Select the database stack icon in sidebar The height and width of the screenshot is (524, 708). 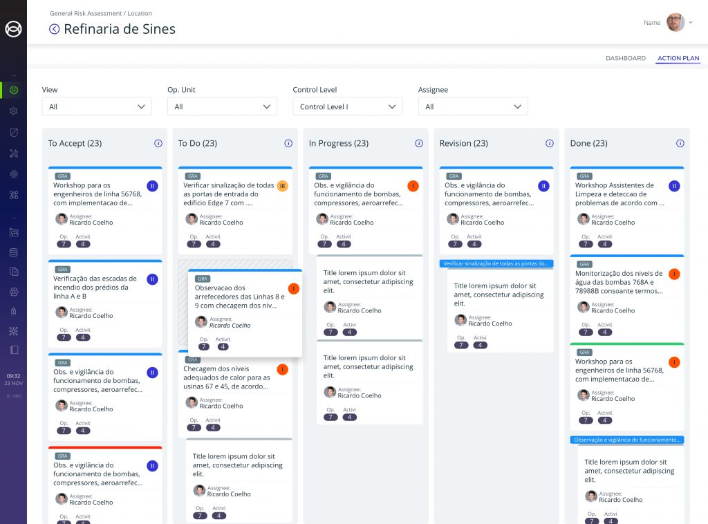pos(14,252)
